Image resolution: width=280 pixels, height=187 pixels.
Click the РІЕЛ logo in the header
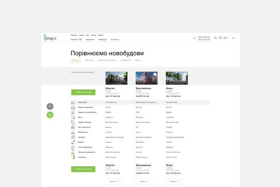pos(51,38)
